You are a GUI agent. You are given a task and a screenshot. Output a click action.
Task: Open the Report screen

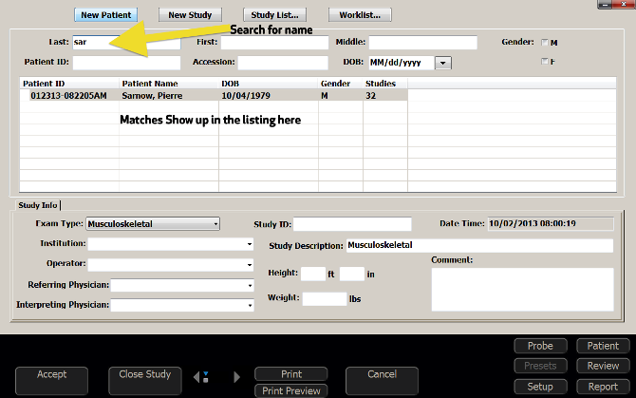[x=603, y=387]
